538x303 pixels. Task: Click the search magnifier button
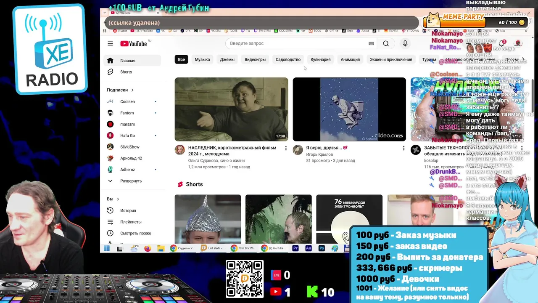pos(386,43)
